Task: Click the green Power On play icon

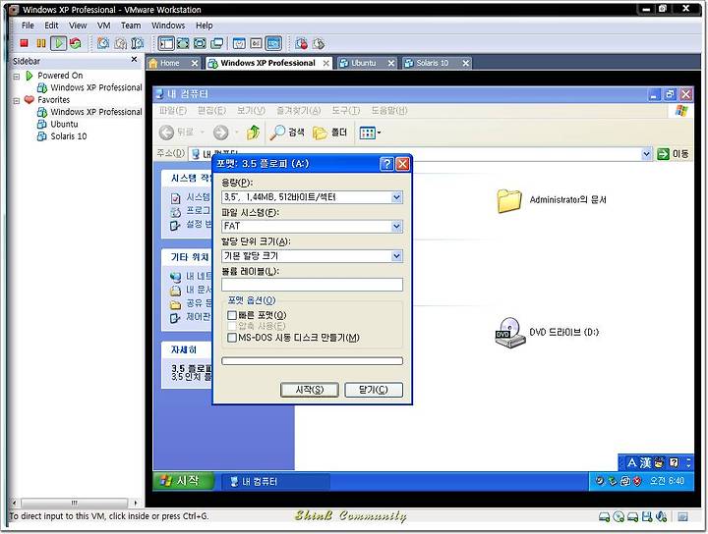Action: (58, 43)
